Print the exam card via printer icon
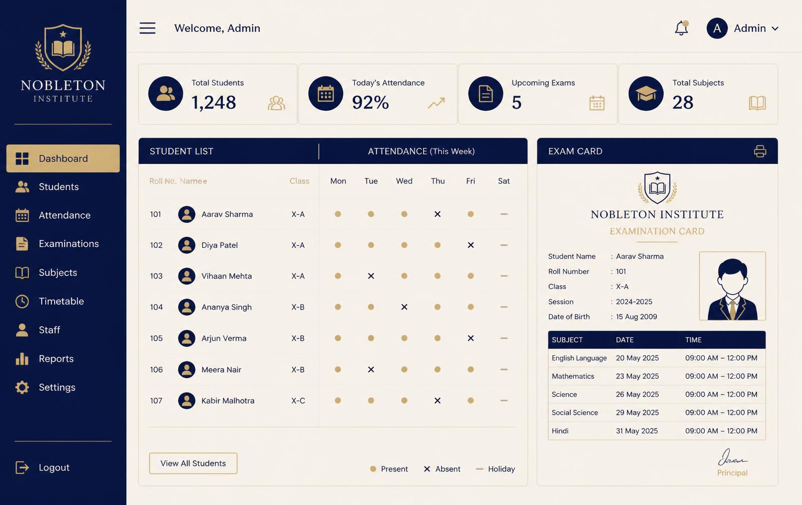Image resolution: width=802 pixels, height=505 pixels. pyautogui.click(x=760, y=151)
